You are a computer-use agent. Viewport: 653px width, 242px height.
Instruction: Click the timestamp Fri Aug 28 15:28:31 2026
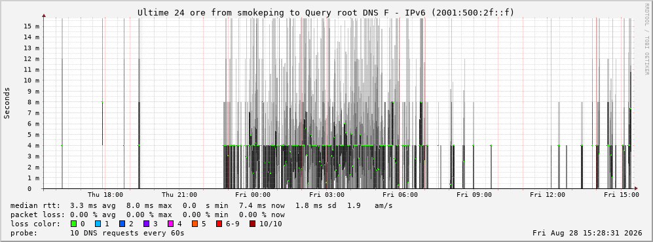click(588, 233)
